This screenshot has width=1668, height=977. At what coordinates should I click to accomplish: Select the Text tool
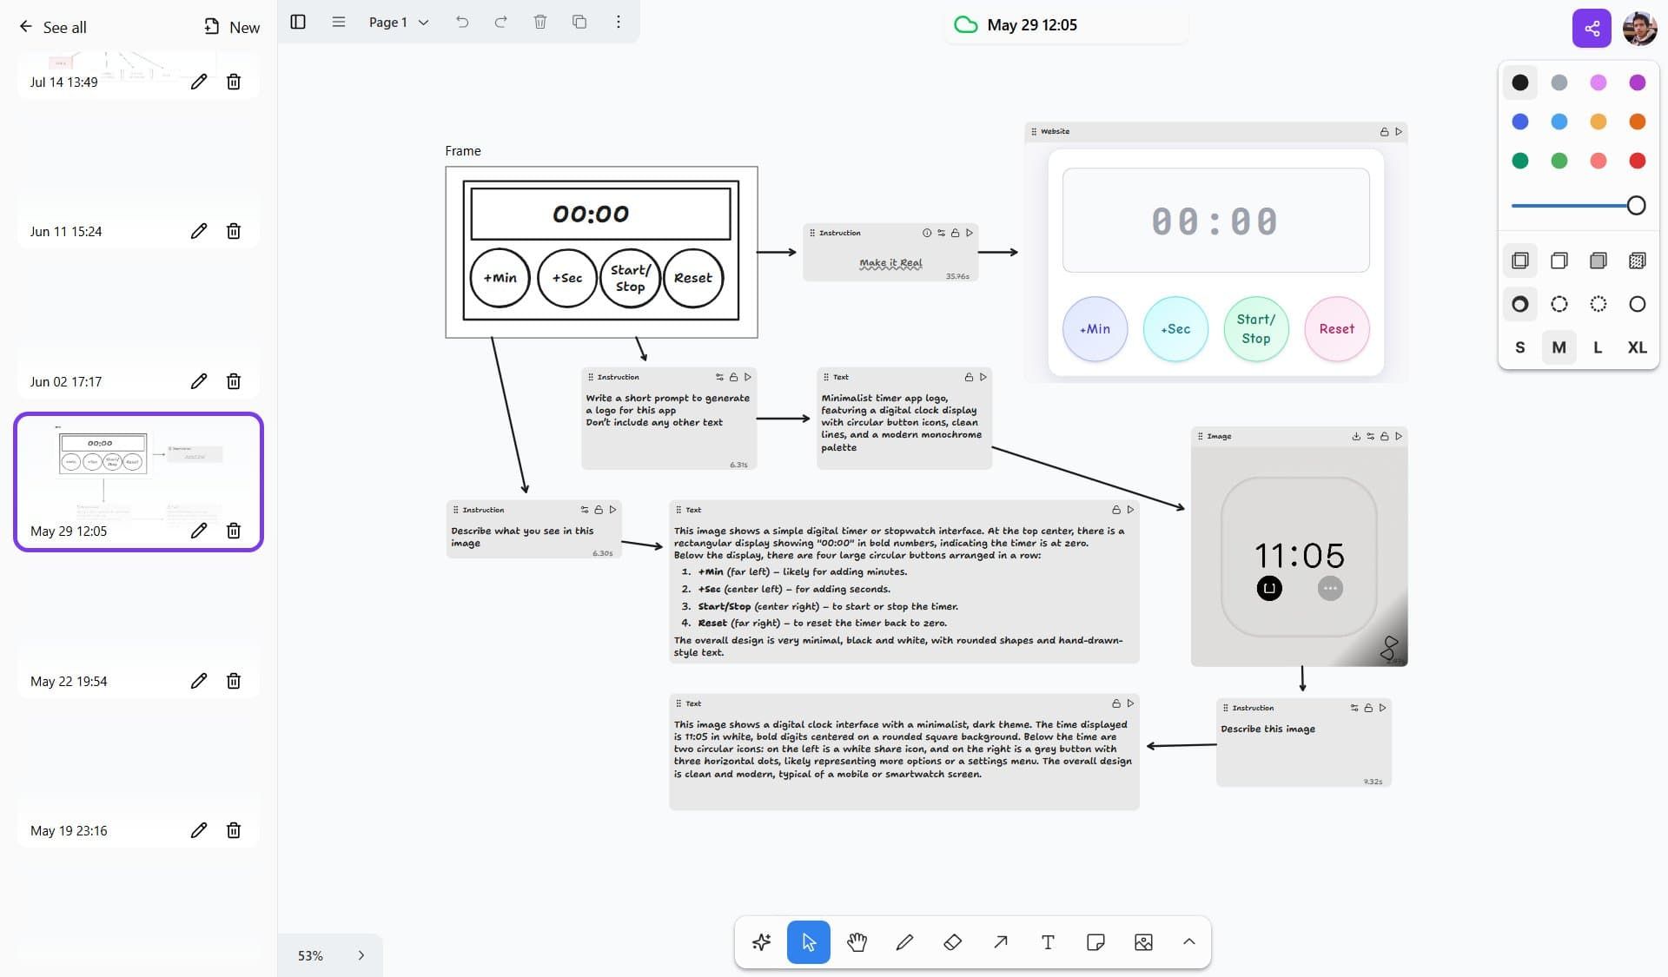pos(1047,941)
